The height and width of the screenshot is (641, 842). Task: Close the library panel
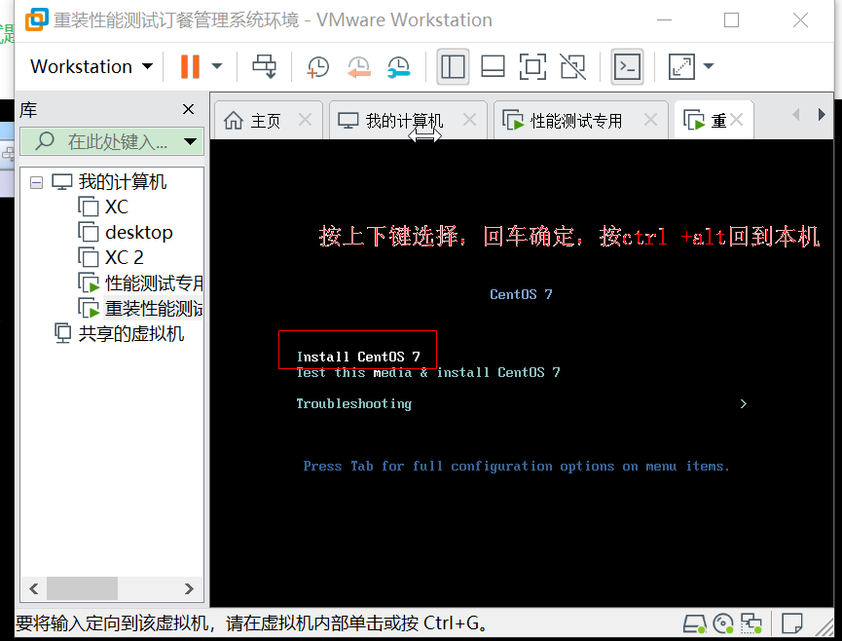pos(188,109)
